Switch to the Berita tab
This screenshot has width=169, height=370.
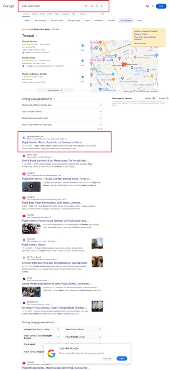pyautogui.click(x=50, y=14)
